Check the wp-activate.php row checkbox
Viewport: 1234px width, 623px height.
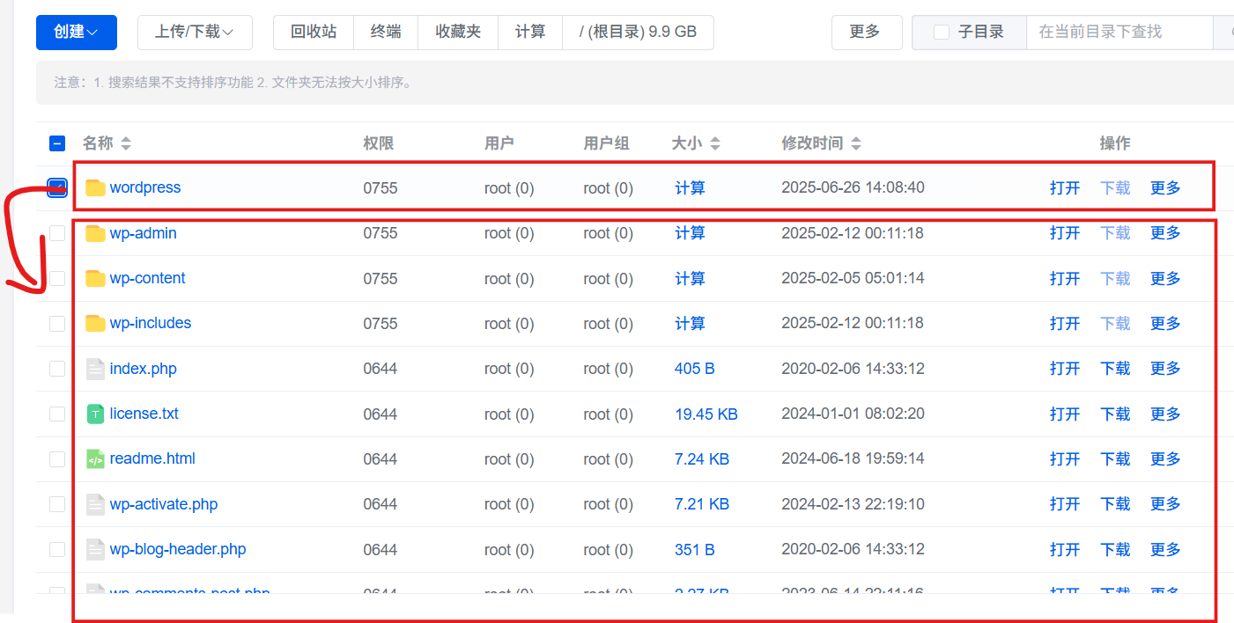(57, 504)
